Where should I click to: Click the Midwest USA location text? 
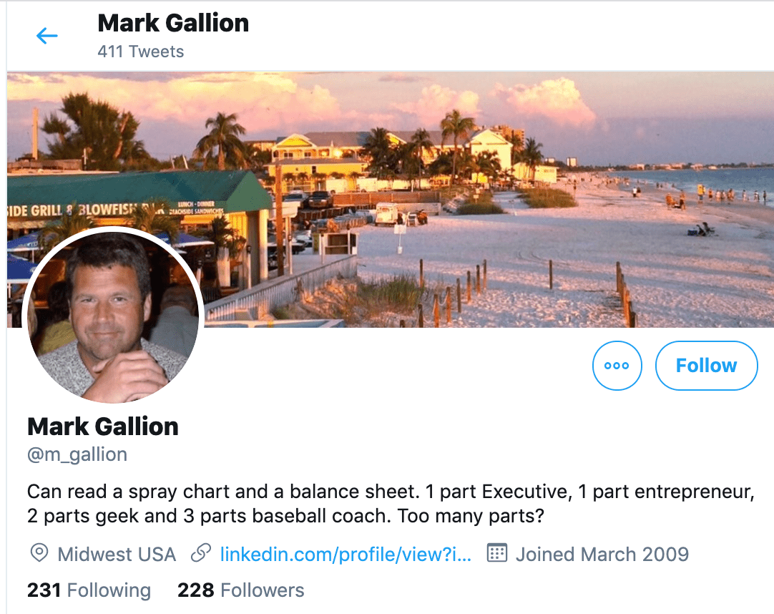pos(117,554)
